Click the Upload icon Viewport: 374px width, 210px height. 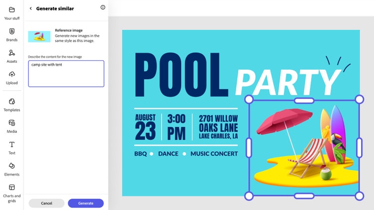[x=11, y=74]
